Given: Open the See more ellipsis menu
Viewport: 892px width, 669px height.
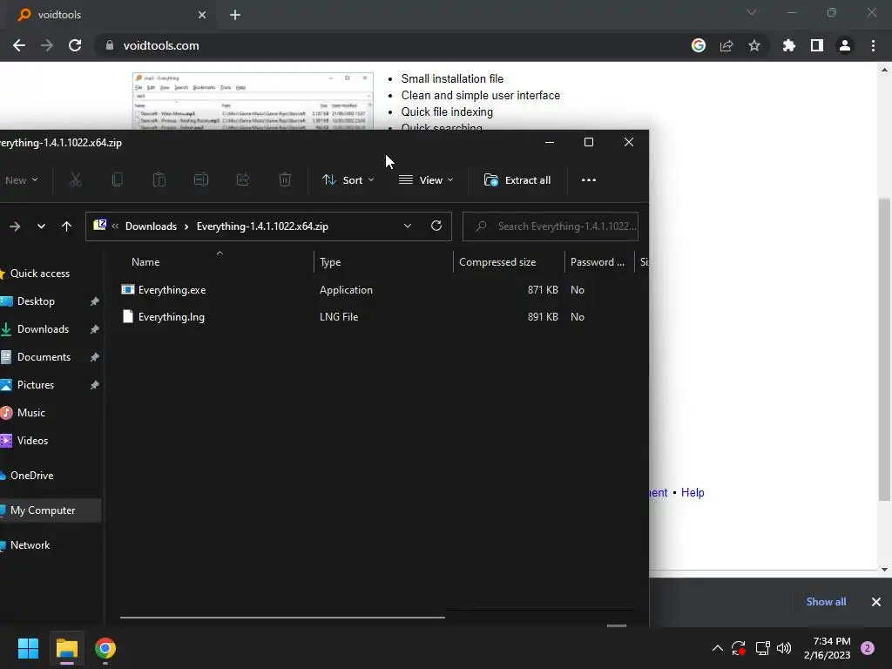Looking at the screenshot, I should [589, 180].
